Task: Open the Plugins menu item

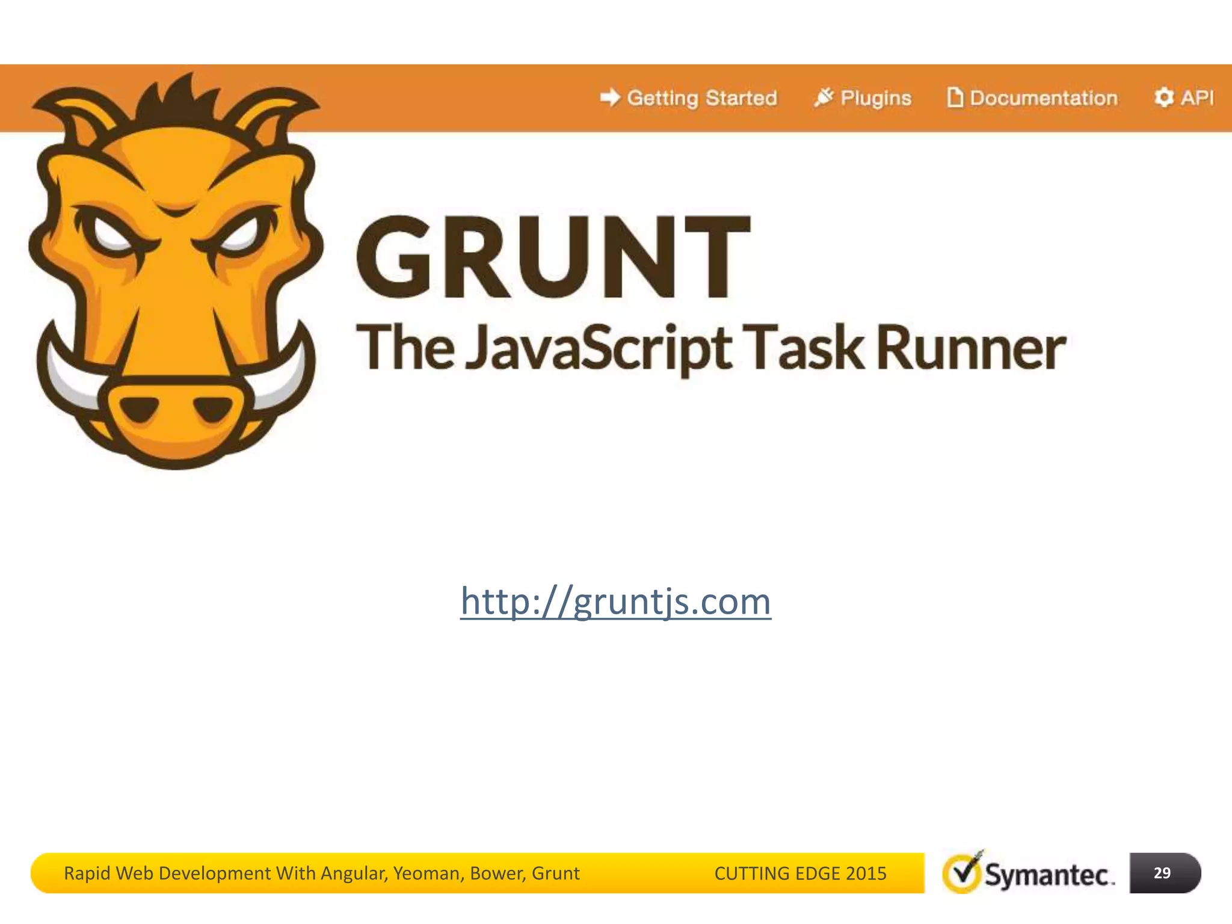Action: (x=876, y=98)
